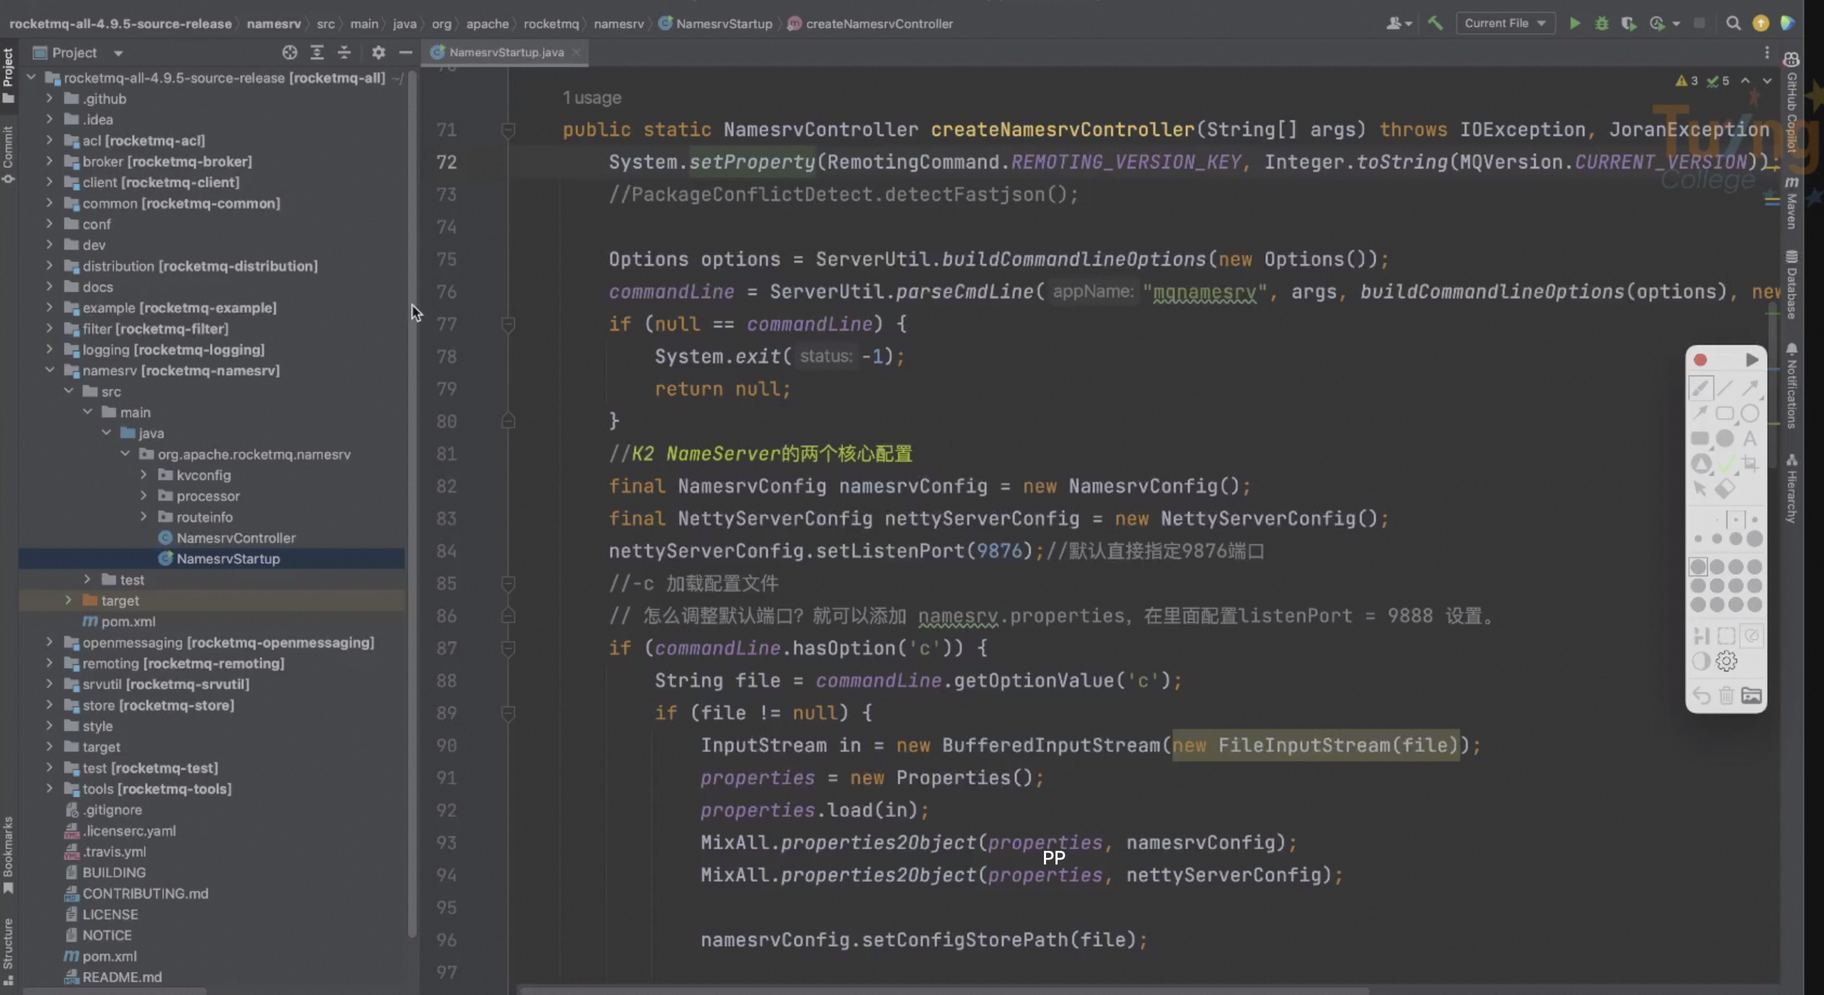This screenshot has height=995, width=1824.
Task: Toggle folding of the if block at line 77
Action: pos(508,324)
